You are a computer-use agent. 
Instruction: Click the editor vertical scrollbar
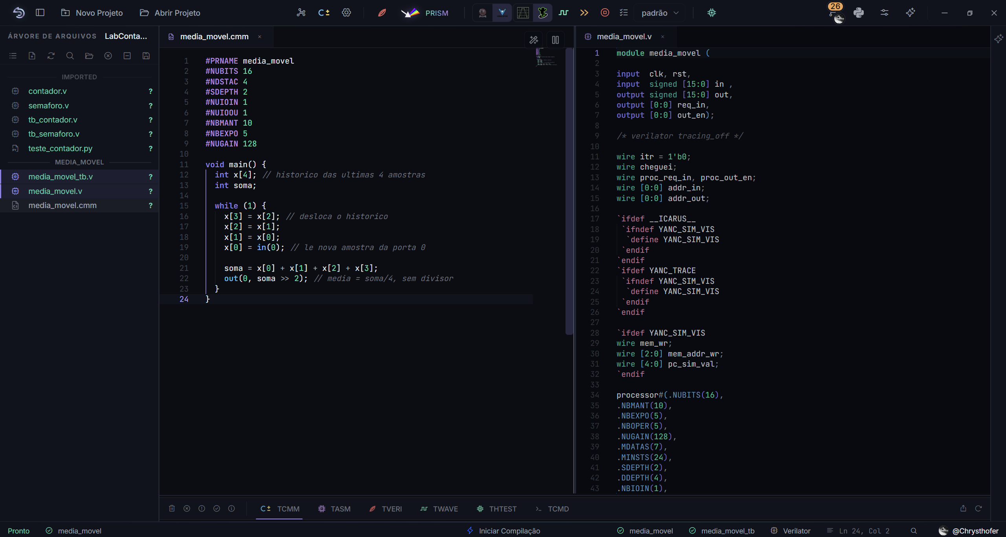pyautogui.click(x=569, y=192)
